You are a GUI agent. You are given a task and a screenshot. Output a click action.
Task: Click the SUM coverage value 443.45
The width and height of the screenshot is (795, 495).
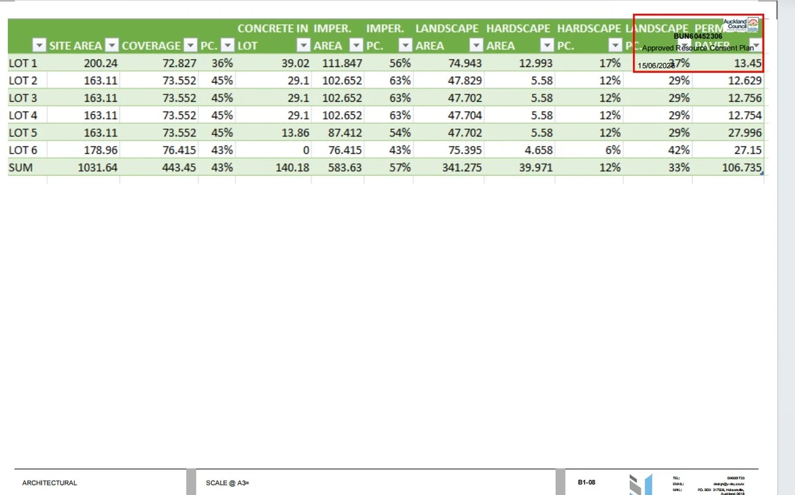(179, 167)
